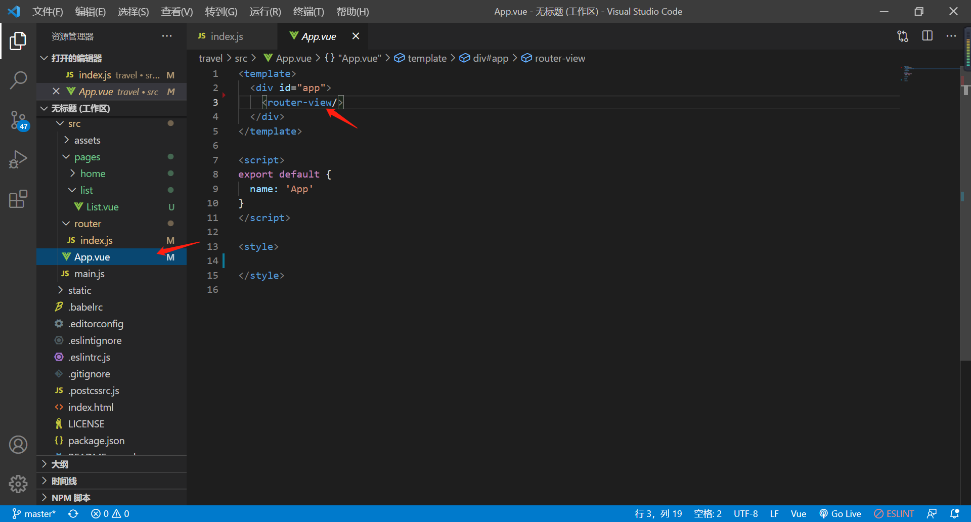Open the Accounts menu icon
971x522 pixels.
click(18, 445)
